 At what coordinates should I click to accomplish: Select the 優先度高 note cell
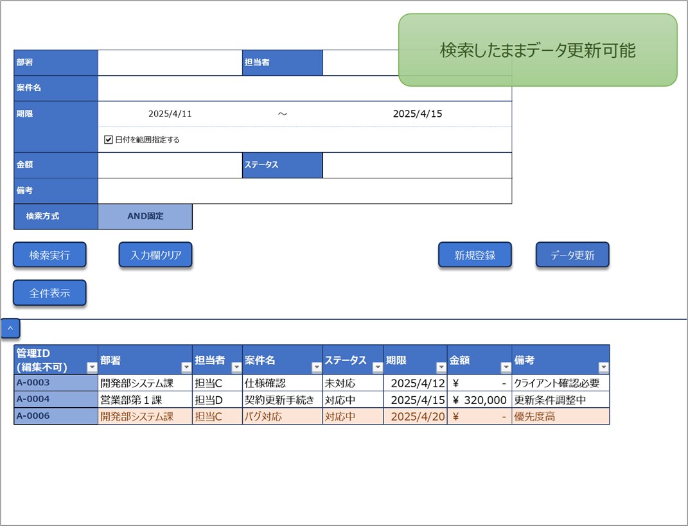560,416
